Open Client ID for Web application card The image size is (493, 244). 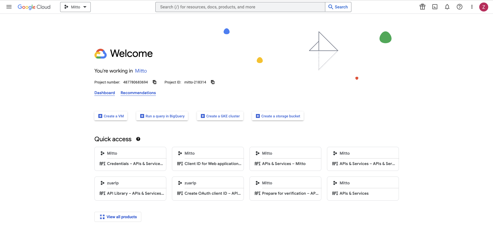click(208, 159)
